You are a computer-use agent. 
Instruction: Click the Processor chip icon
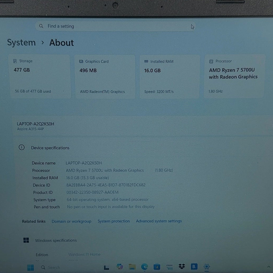(x=211, y=61)
